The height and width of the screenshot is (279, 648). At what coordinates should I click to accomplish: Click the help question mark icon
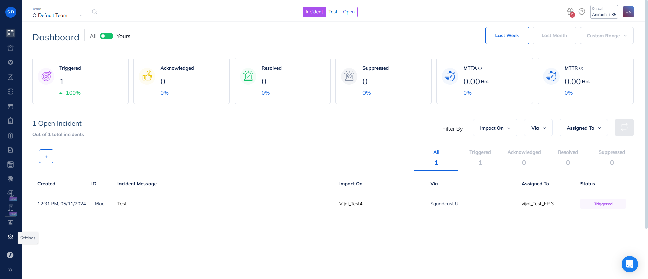point(582,12)
